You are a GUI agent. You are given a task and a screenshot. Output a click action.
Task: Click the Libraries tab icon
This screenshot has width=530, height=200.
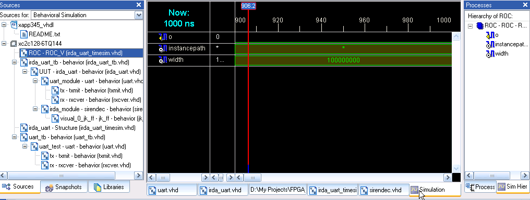pos(98,187)
